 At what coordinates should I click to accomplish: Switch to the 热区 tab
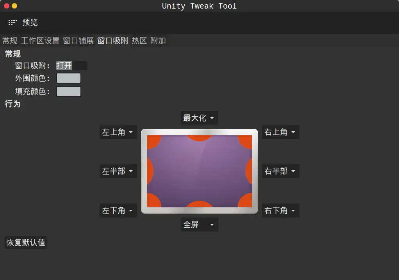tap(139, 41)
